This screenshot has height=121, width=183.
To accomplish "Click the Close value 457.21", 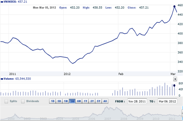I will (x=144, y=8).
